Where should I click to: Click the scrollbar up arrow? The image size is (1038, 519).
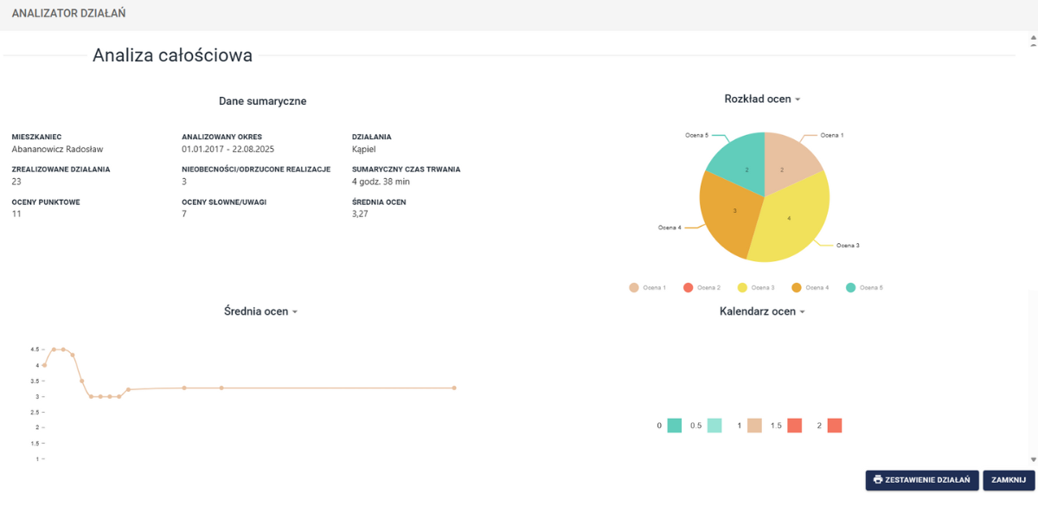tap(1033, 39)
